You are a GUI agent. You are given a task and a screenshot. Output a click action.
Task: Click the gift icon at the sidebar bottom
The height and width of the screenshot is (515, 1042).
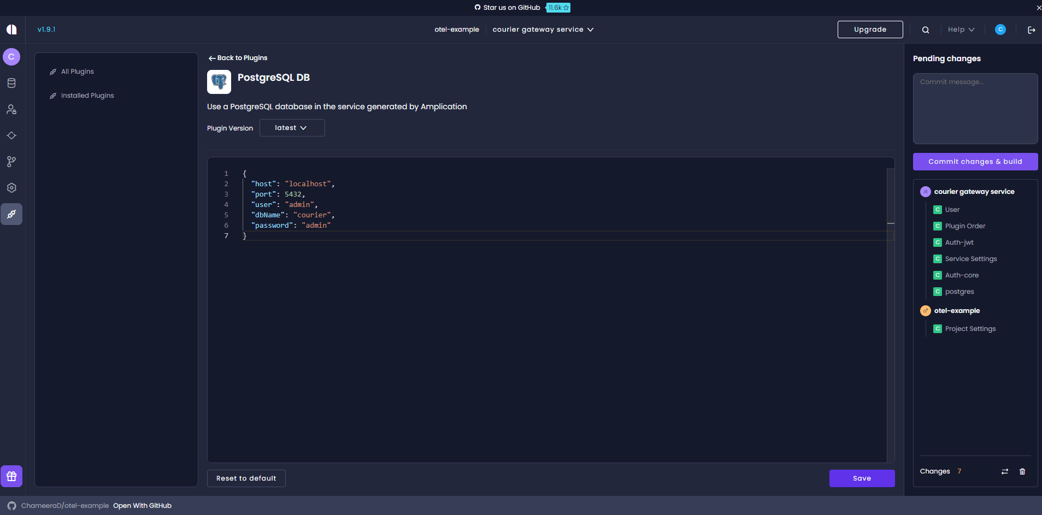click(11, 476)
